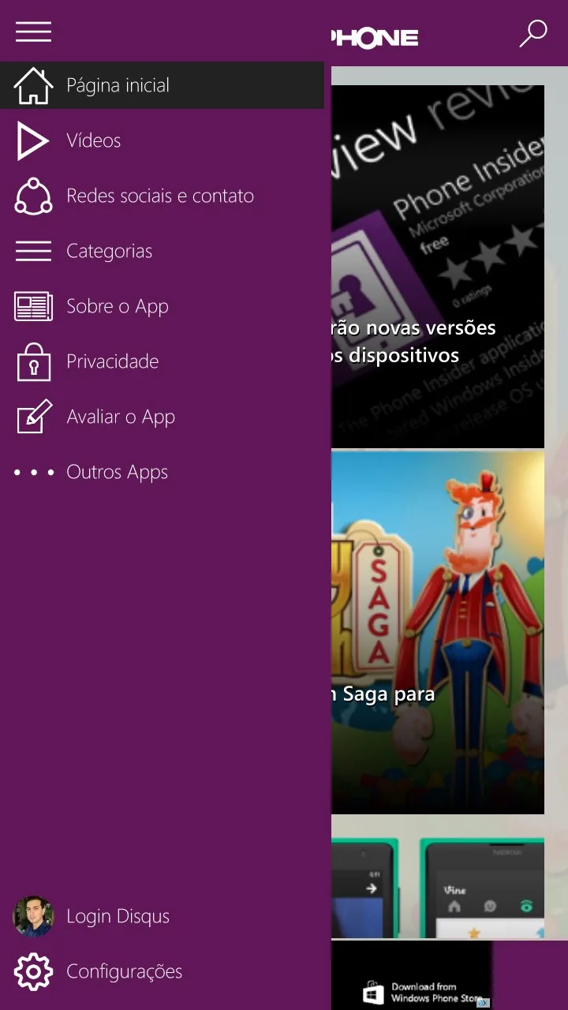
Task: Open search with magnifier icon
Action: (532, 34)
